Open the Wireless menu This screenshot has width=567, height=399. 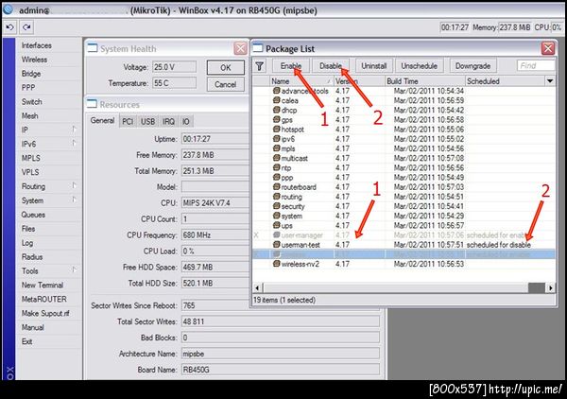34,60
